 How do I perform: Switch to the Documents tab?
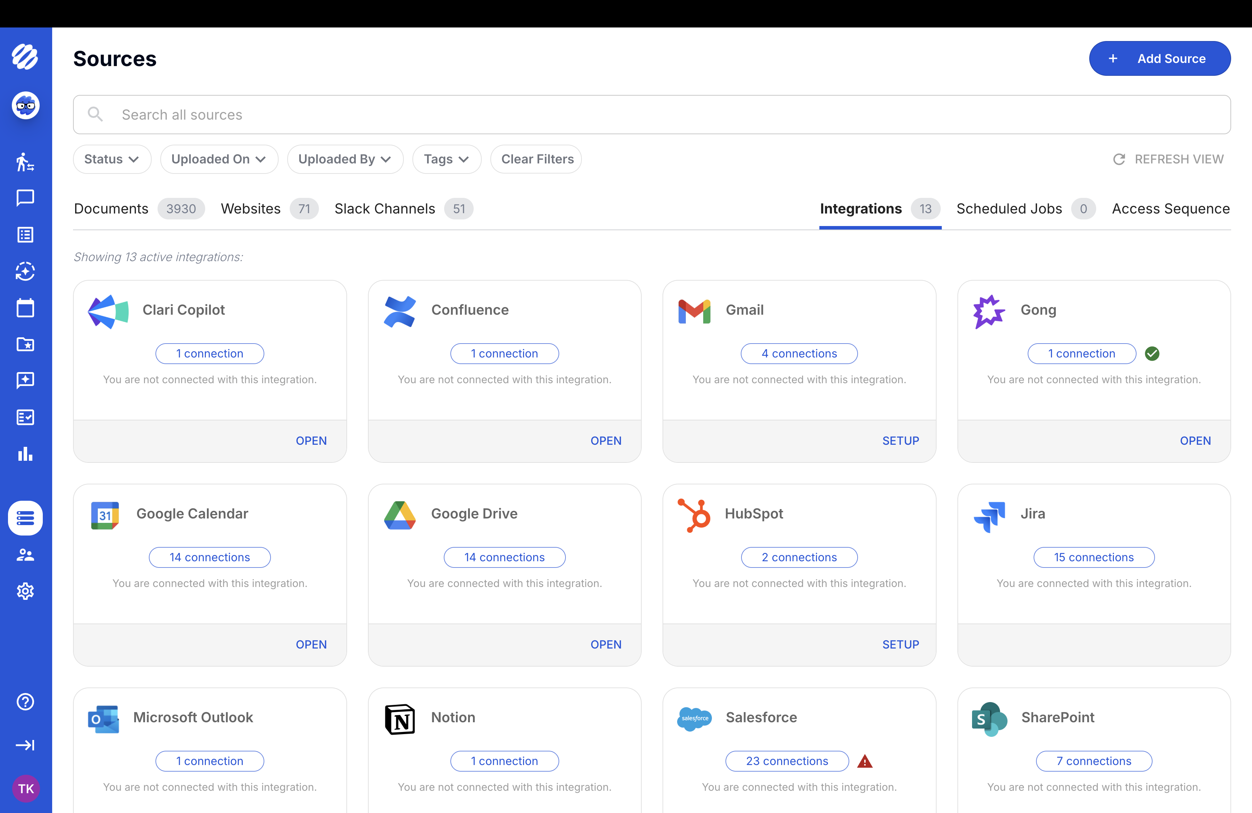(139, 209)
